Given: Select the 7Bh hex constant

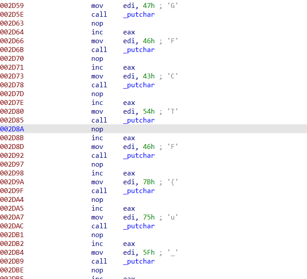Looking at the screenshot, I should pyautogui.click(x=149, y=182).
